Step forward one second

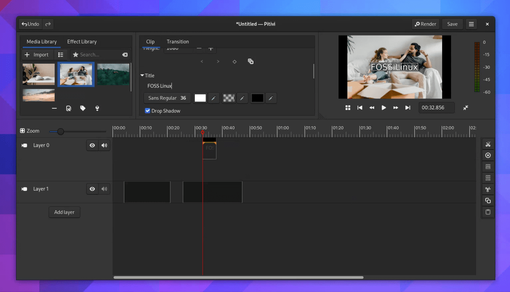click(x=396, y=108)
